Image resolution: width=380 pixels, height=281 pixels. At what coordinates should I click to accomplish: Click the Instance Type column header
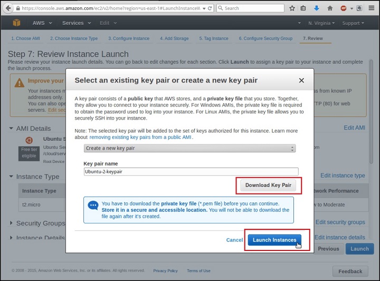[x=39, y=191]
